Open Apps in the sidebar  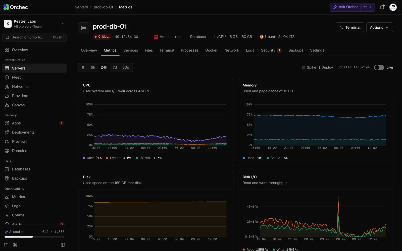tap(34, 123)
